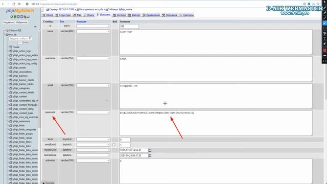Pick the red color swatch in annotation toolbar
The image size is (327, 184).
pyautogui.click(x=324, y=50)
